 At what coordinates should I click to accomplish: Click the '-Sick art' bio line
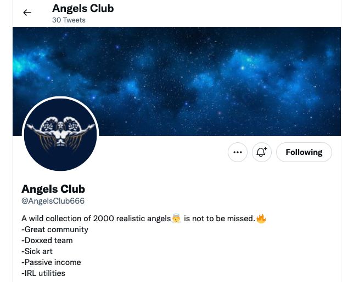(x=37, y=251)
